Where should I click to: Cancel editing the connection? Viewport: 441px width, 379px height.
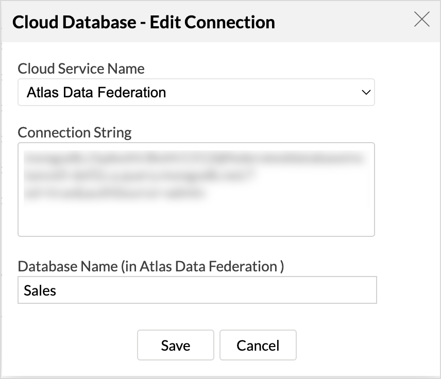(x=258, y=345)
